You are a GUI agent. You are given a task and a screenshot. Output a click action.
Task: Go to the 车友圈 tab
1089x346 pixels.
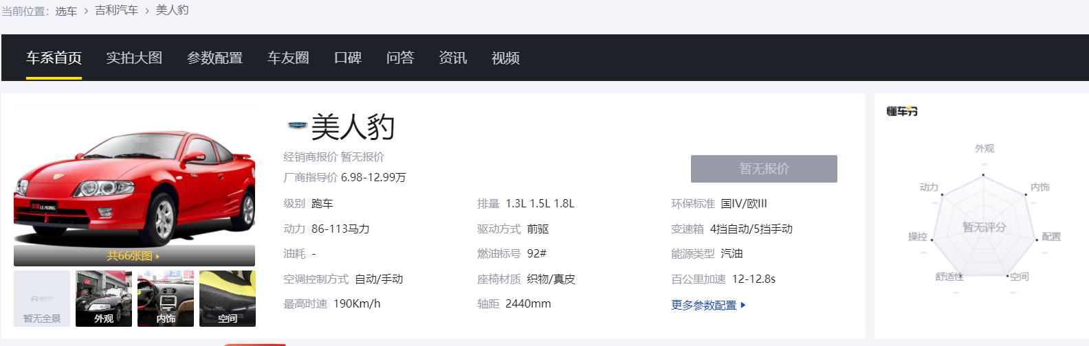(x=288, y=58)
